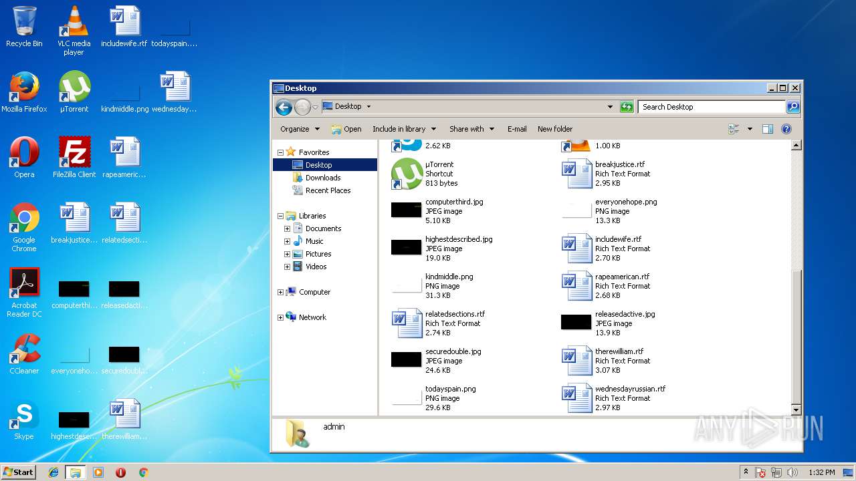The width and height of the screenshot is (856, 481).
Task: Click the Forward arrow in Explorer
Action: coord(302,107)
